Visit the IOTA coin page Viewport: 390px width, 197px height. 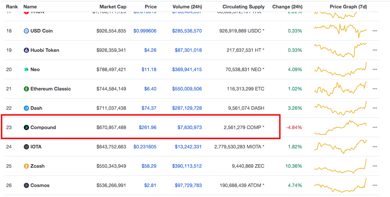[36, 147]
